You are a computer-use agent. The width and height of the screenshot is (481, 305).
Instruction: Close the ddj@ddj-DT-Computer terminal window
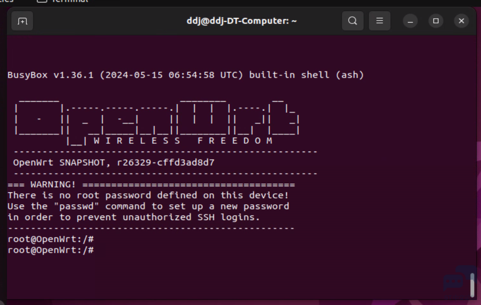click(x=461, y=21)
